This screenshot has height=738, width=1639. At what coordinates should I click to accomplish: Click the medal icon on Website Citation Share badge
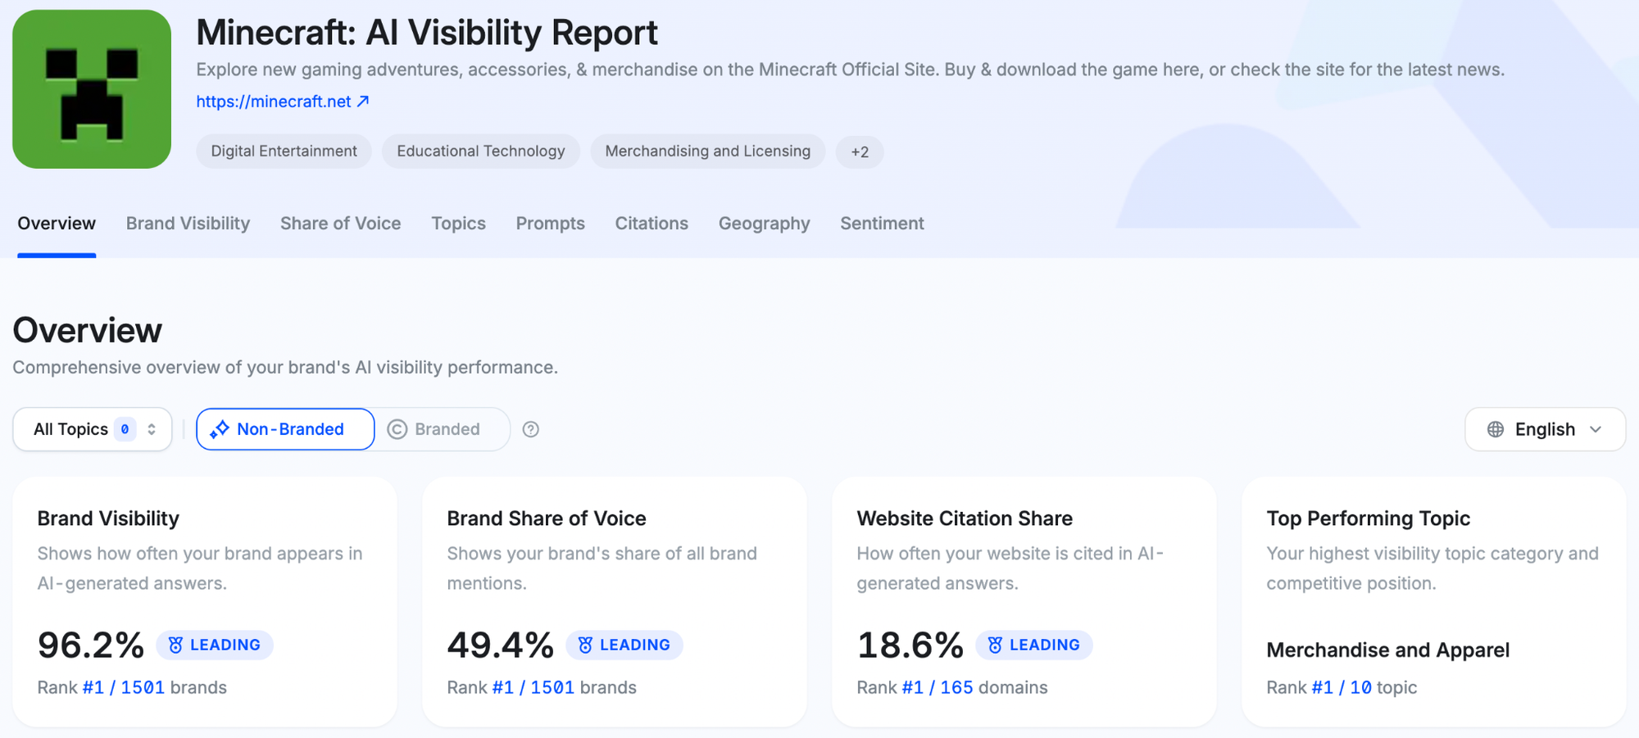pyautogui.click(x=995, y=645)
